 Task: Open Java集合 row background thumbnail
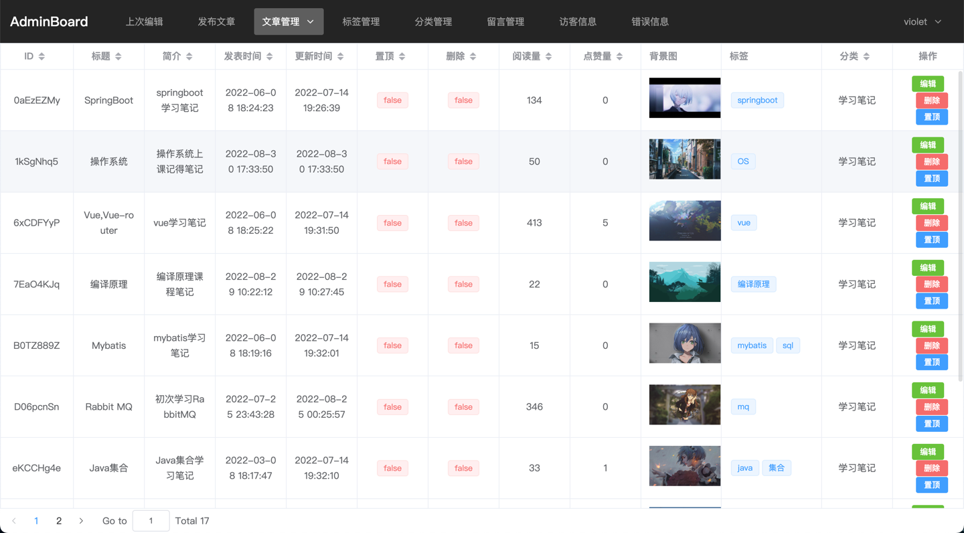click(x=685, y=466)
